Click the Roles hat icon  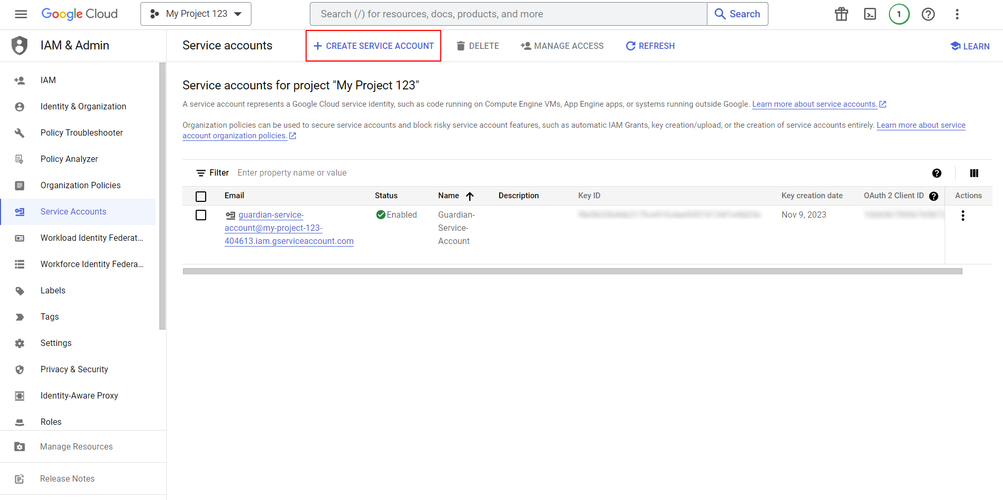19,422
